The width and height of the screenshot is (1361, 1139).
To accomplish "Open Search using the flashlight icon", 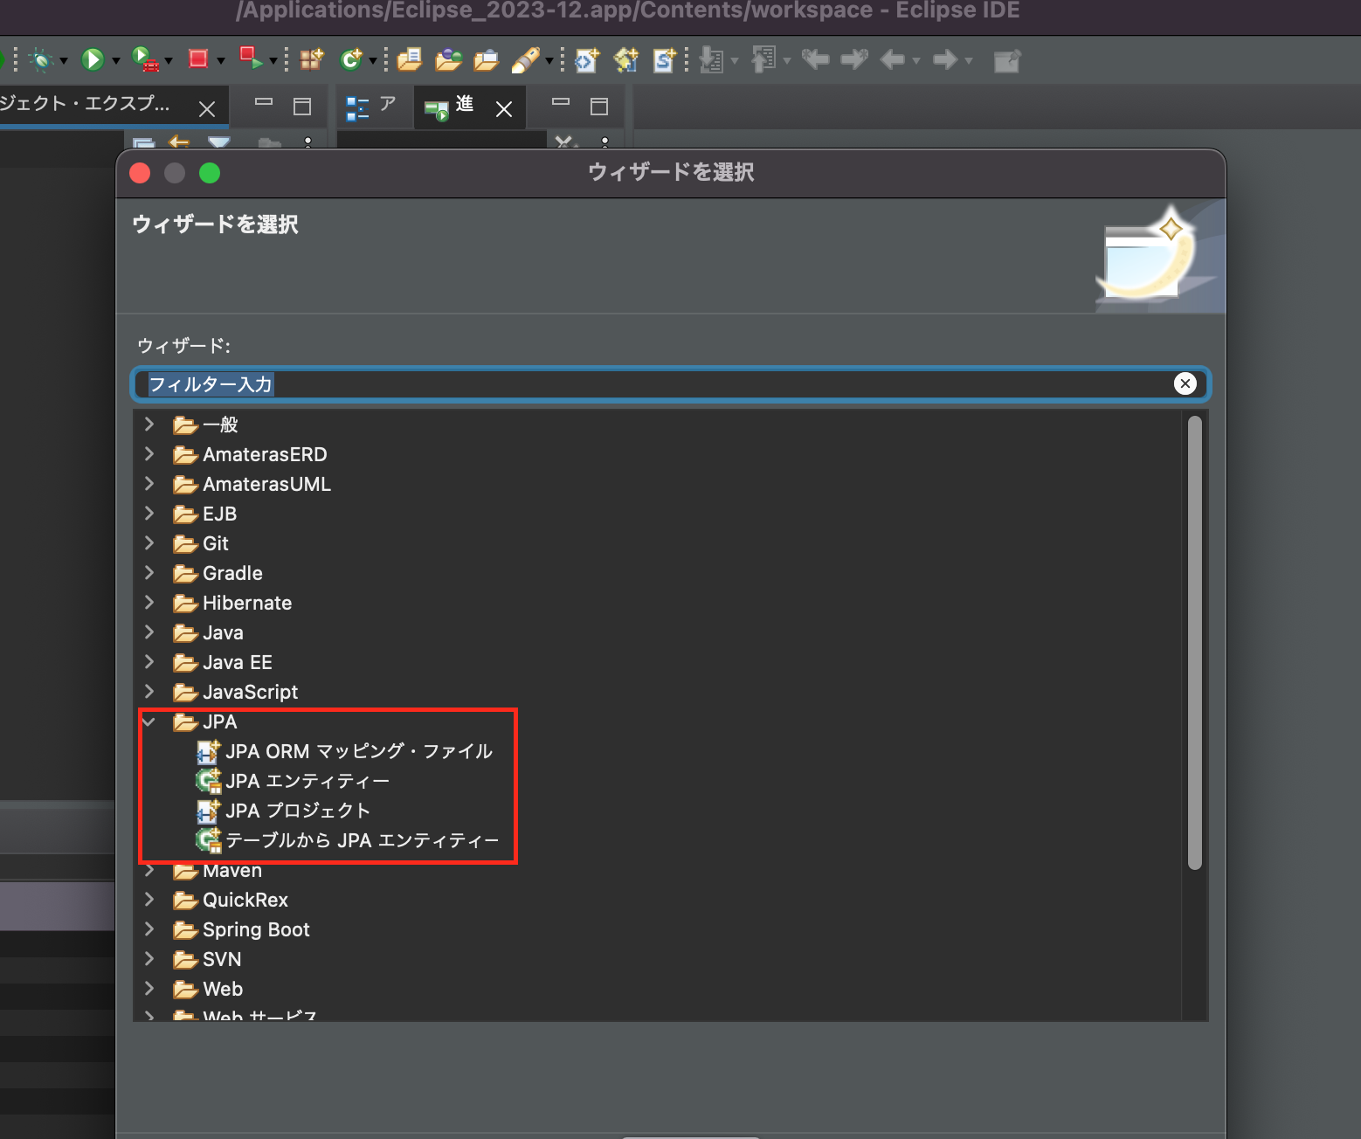I will [526, 59].
